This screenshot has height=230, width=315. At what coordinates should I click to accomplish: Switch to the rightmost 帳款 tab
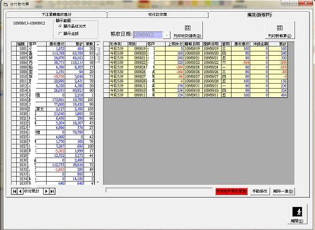[x=260, y=15]
